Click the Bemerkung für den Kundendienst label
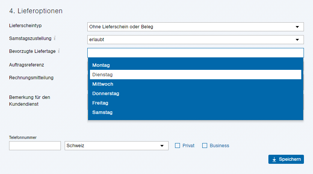 [29, 101]
